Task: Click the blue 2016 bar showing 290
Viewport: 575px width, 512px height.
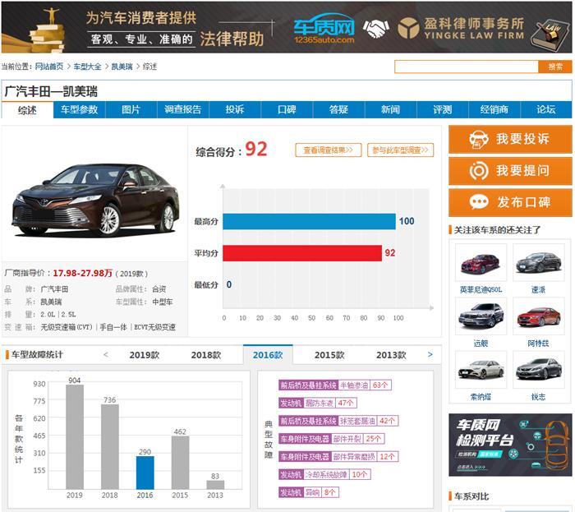Action: [145, 473]
